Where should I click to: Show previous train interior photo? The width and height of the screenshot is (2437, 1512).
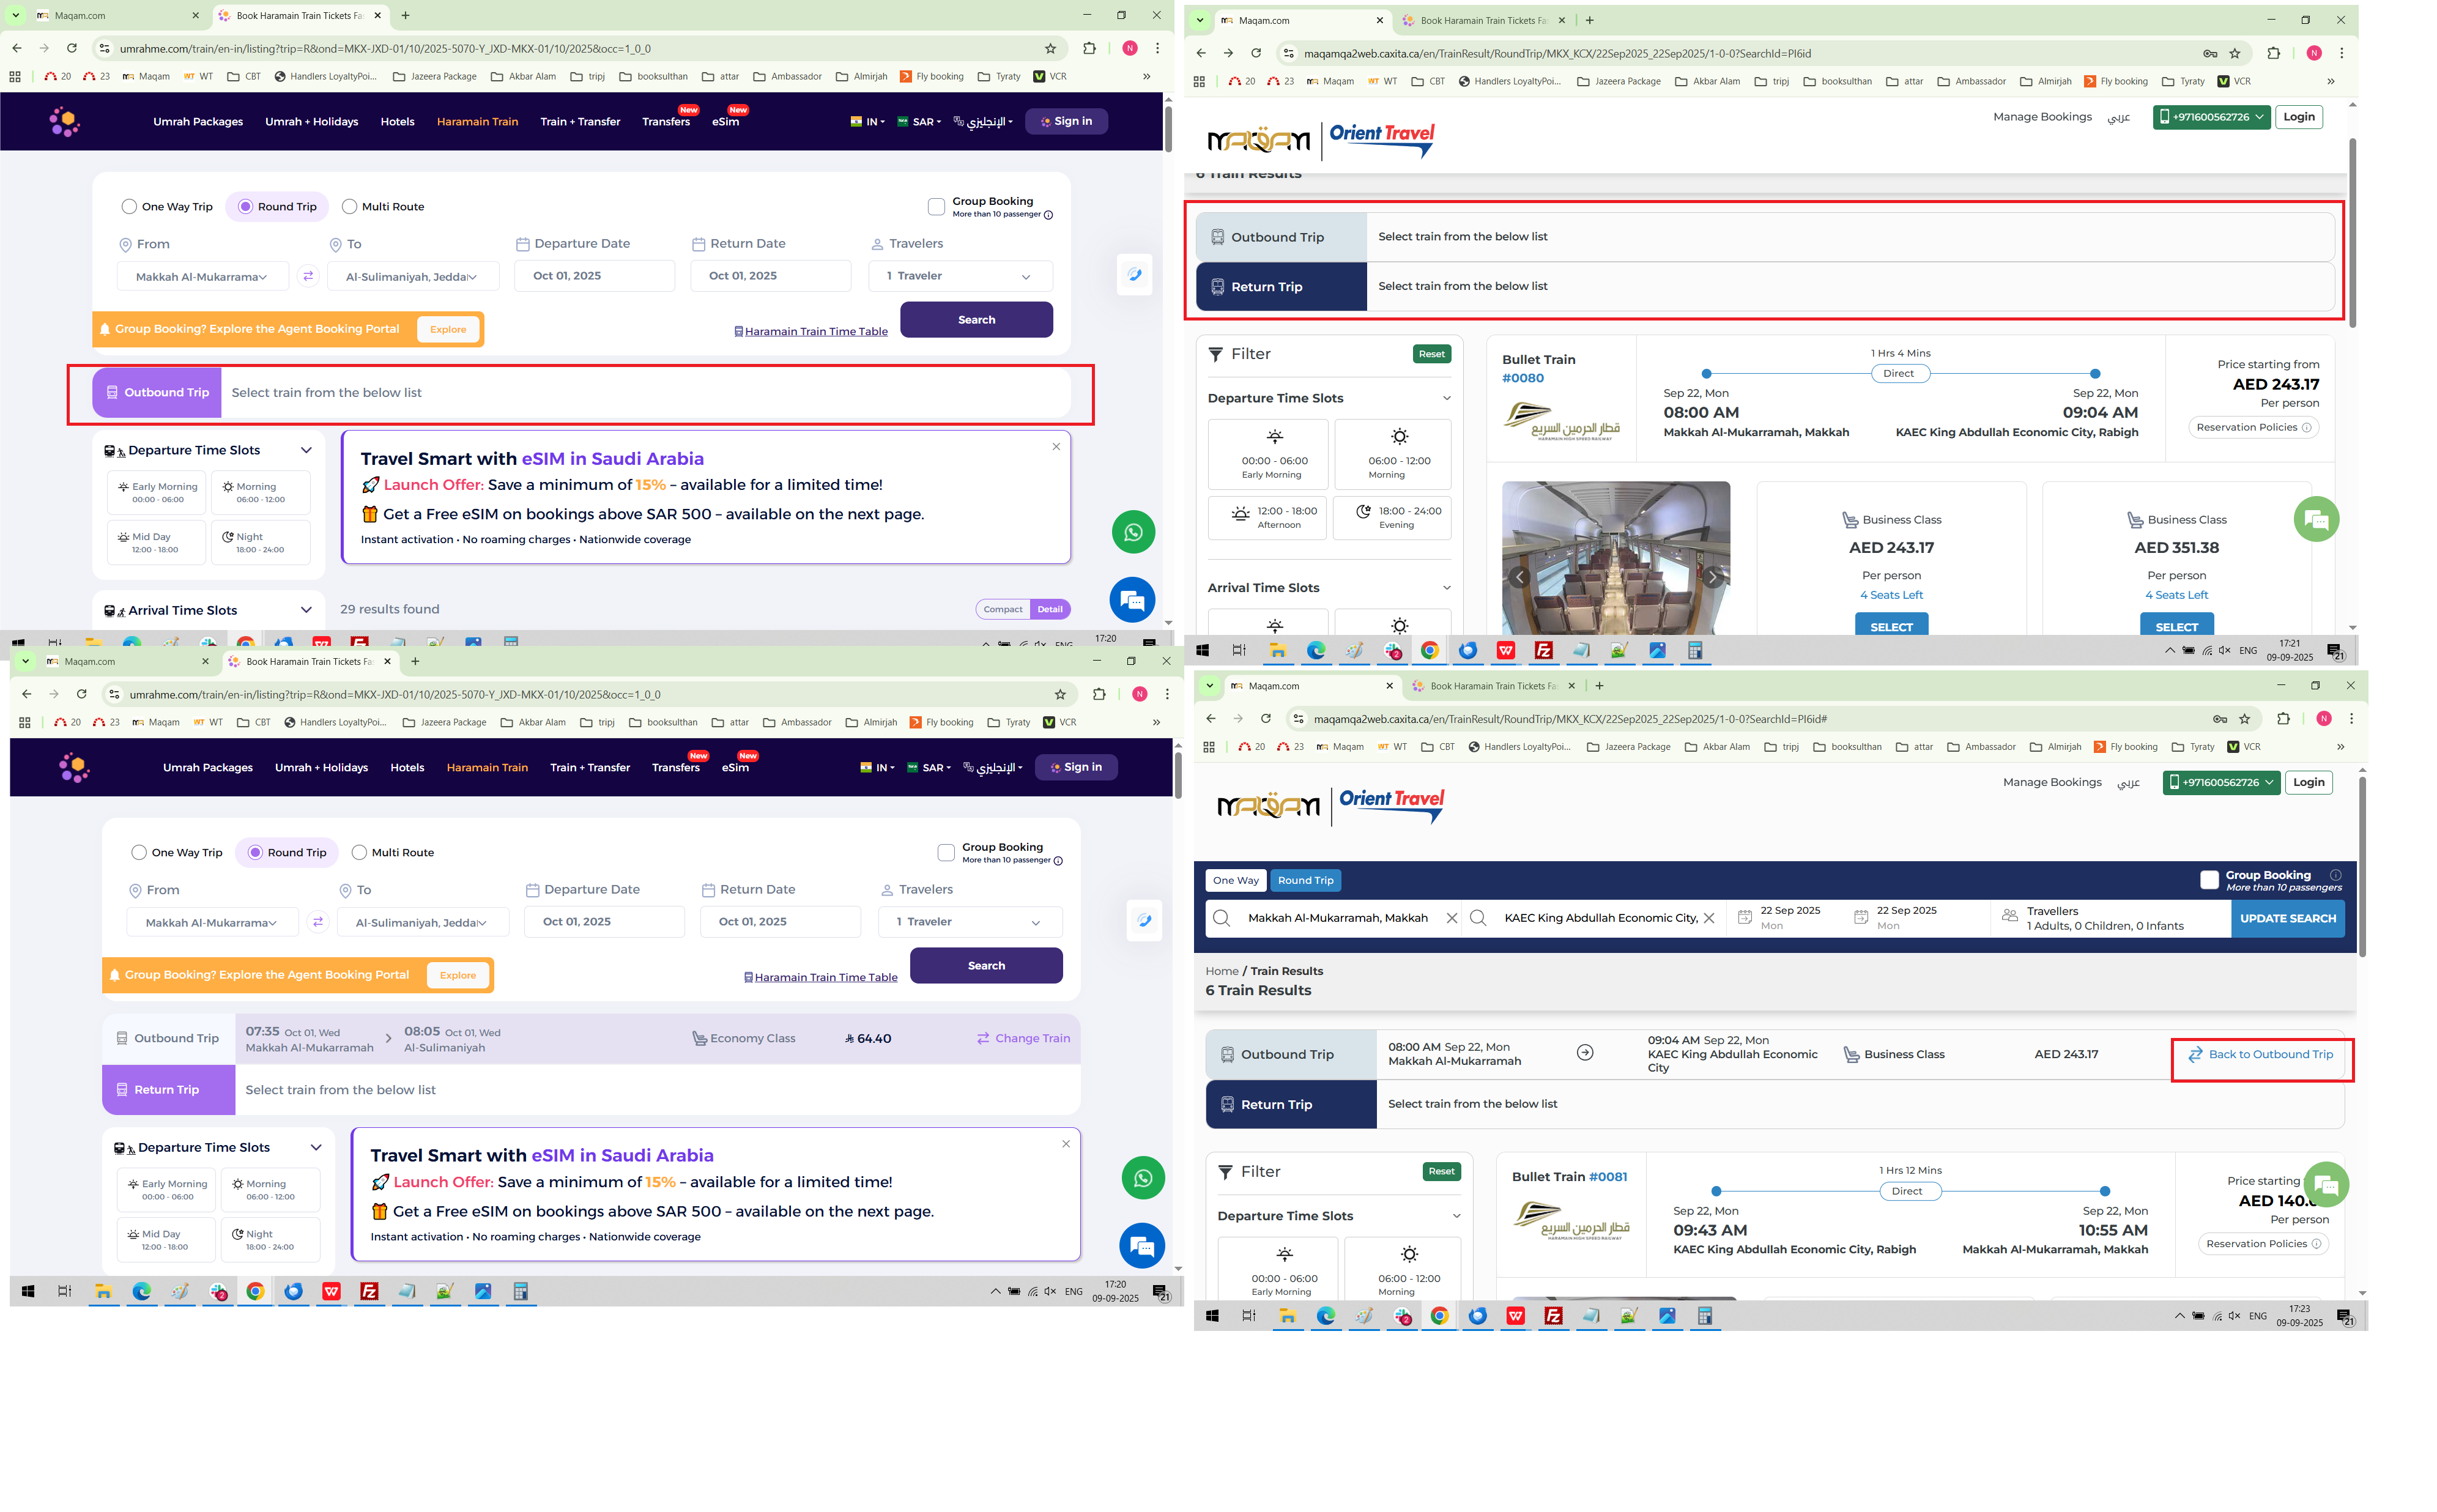click(1519, 577)
